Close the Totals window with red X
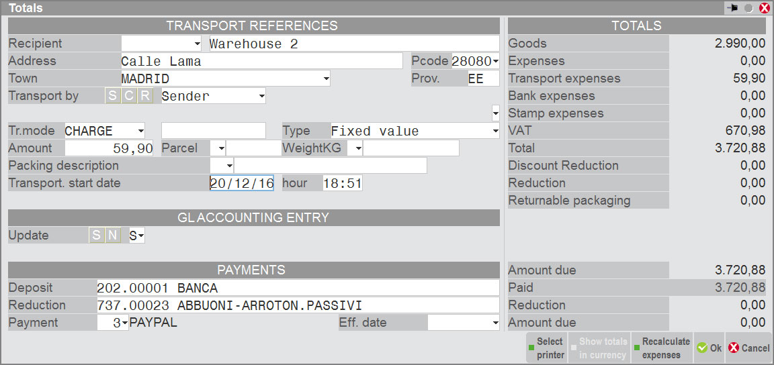Viewport: 774px width, 365px height. coord(764,8)
